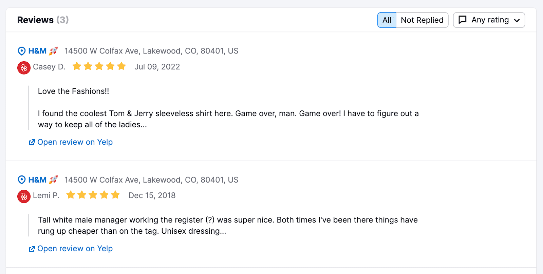543x274 pixels.
Task: Expand rating filter using chevron arrow
Action: pos(517,20)
